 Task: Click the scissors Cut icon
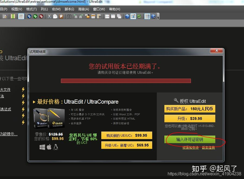tap(49, 16)
